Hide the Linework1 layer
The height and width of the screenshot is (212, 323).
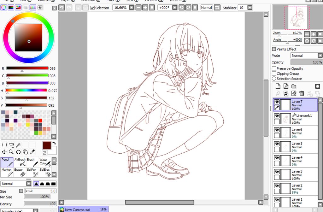pos(277,116)
